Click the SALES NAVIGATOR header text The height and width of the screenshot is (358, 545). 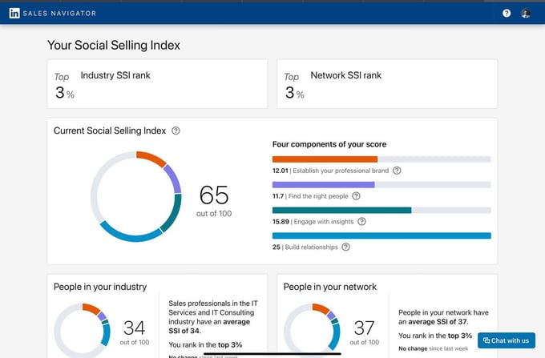click(x=59, y=13)
